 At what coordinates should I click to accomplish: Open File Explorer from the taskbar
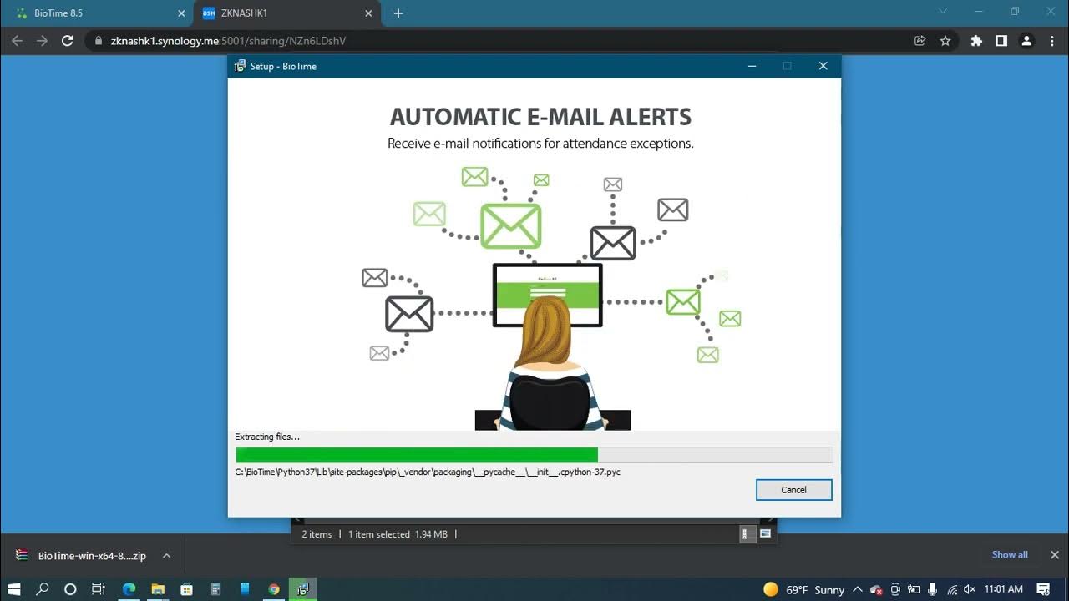pos(158,589)
